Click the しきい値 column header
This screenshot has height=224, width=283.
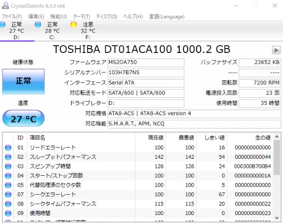pyautogui.click(x=212, y=138)
